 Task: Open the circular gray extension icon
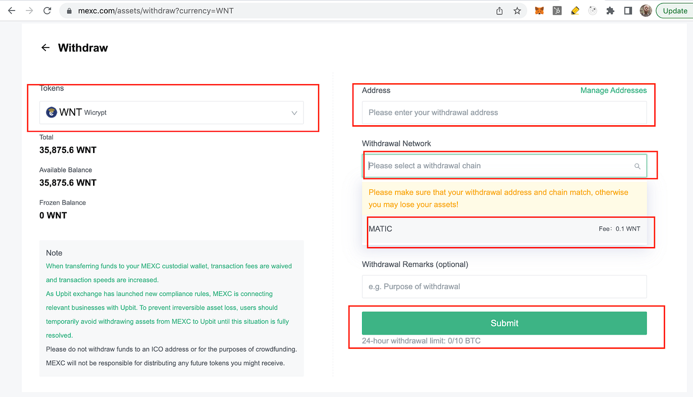[593, 10]
